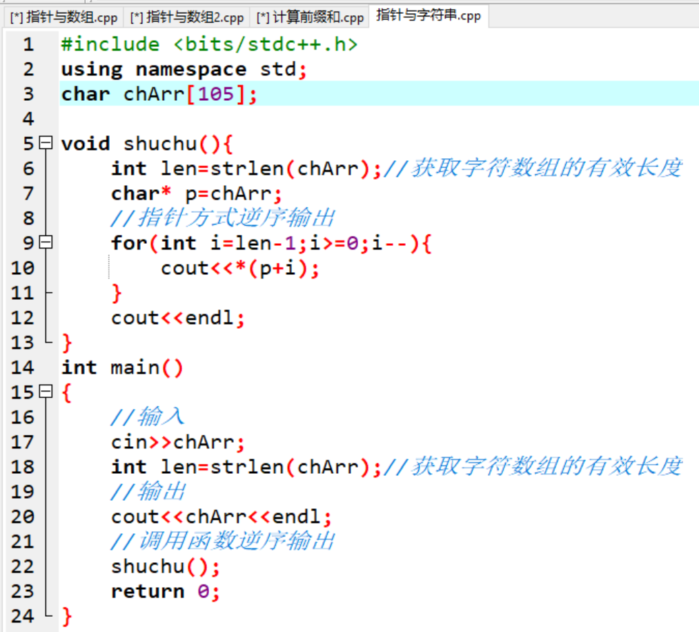This screenshot has width=699, height=632.
Task: Click line number 24 in the gutter
Action: coord(22,616)
